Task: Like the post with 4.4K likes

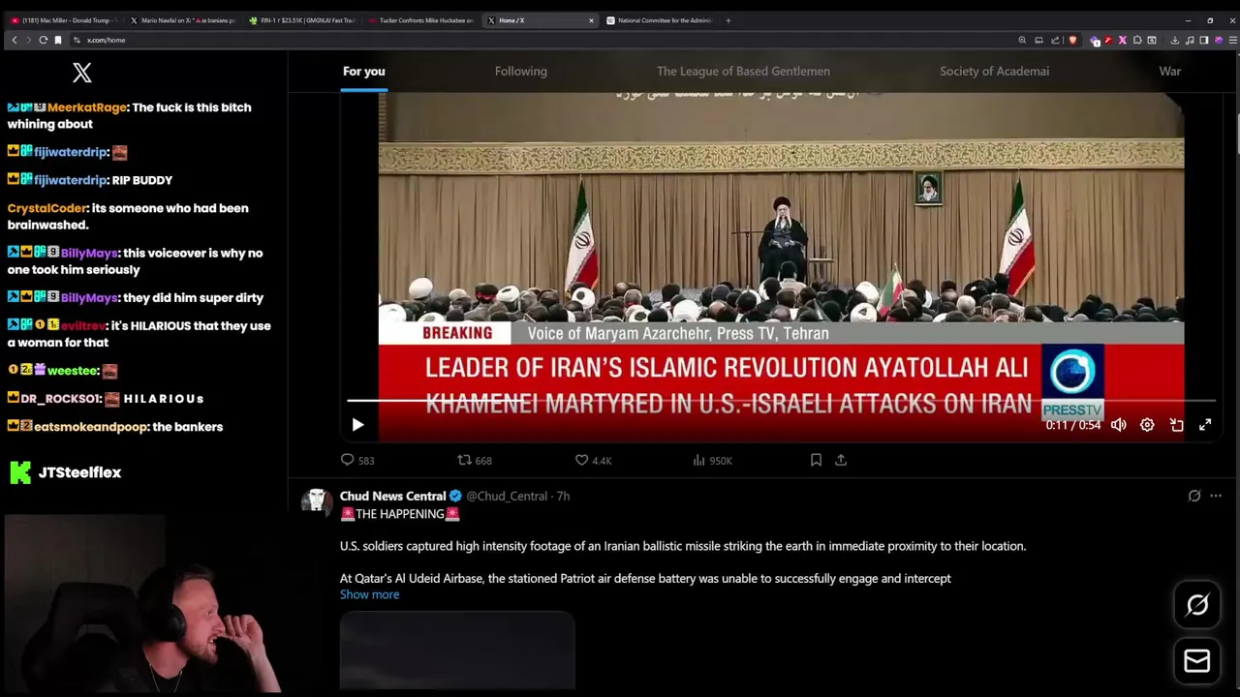Action: pos(594,461)
